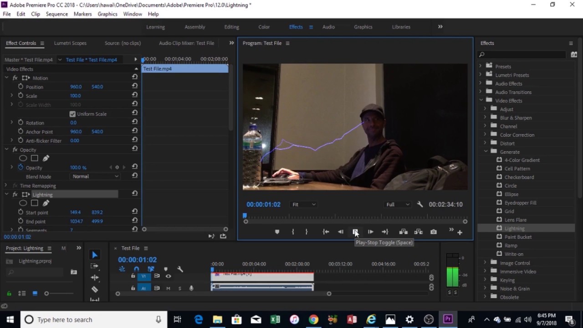
Task: Open the Markers menu
Action: 83,14
